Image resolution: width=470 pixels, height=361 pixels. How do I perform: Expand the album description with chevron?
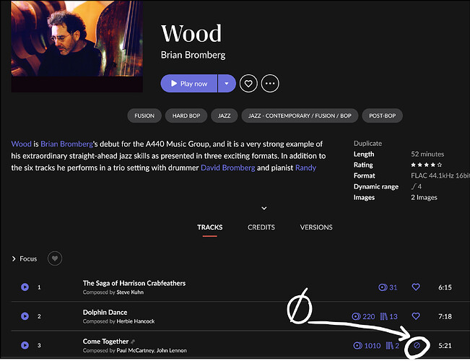264,208
